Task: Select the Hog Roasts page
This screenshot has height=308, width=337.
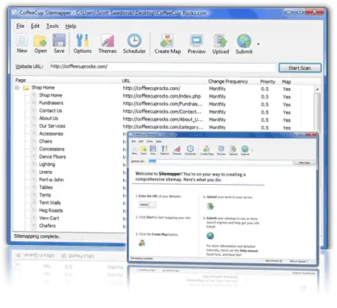Action: (x=51, y=210)
